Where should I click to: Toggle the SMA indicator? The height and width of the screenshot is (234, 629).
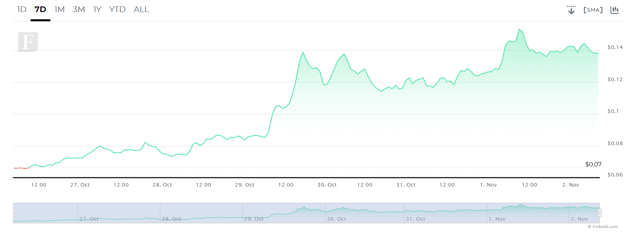coord(593,10)
